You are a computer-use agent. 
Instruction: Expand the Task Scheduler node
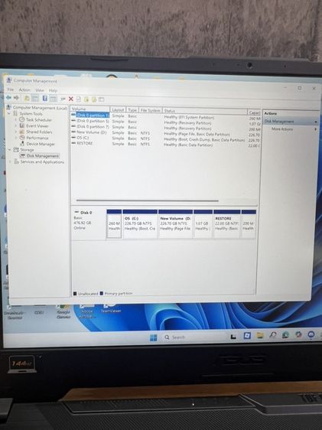point(15,119)
